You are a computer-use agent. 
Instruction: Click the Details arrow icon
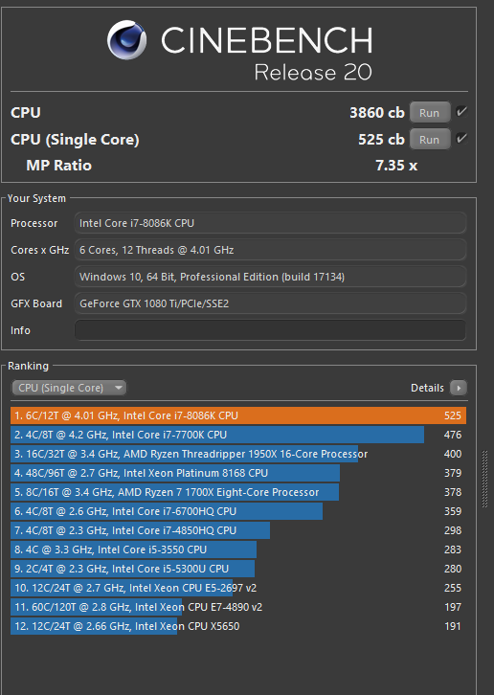(459, 388)
